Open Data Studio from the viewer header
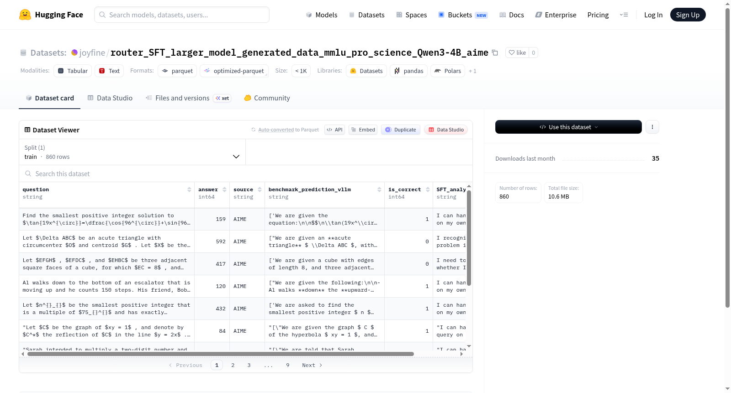This screenshot has height=393, width=731. (x=445, y=130)
